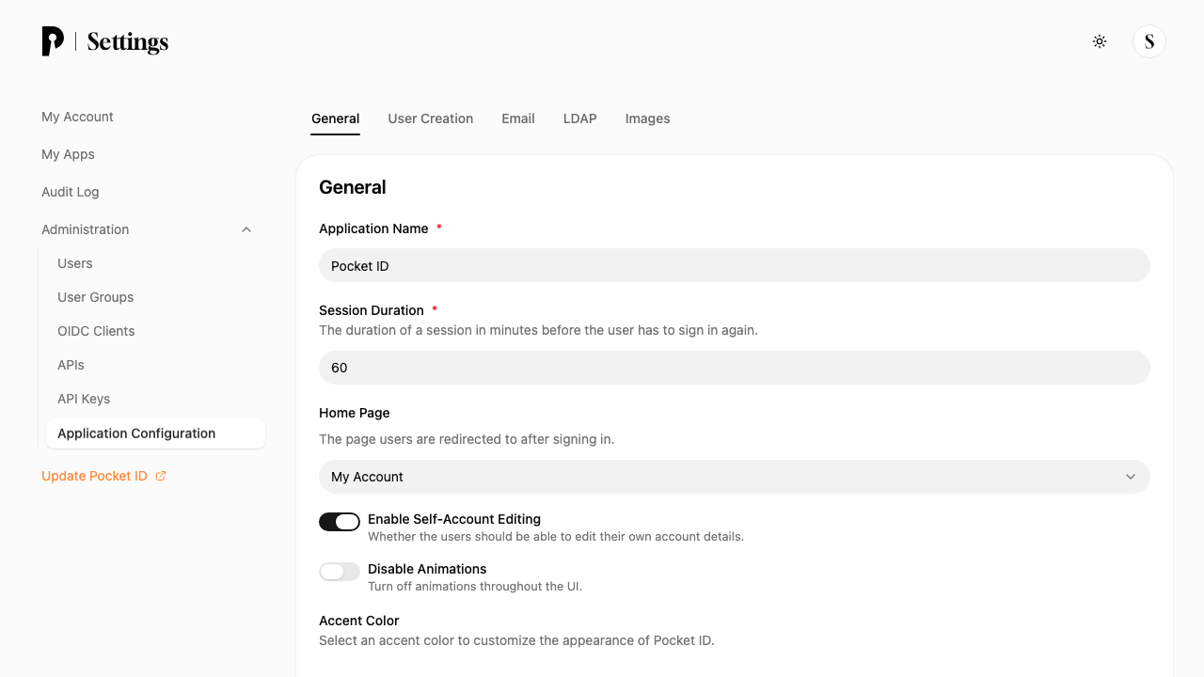Open Users under Administration
The width and height of the screenshot is (1204, 677).
coord(75,263)
